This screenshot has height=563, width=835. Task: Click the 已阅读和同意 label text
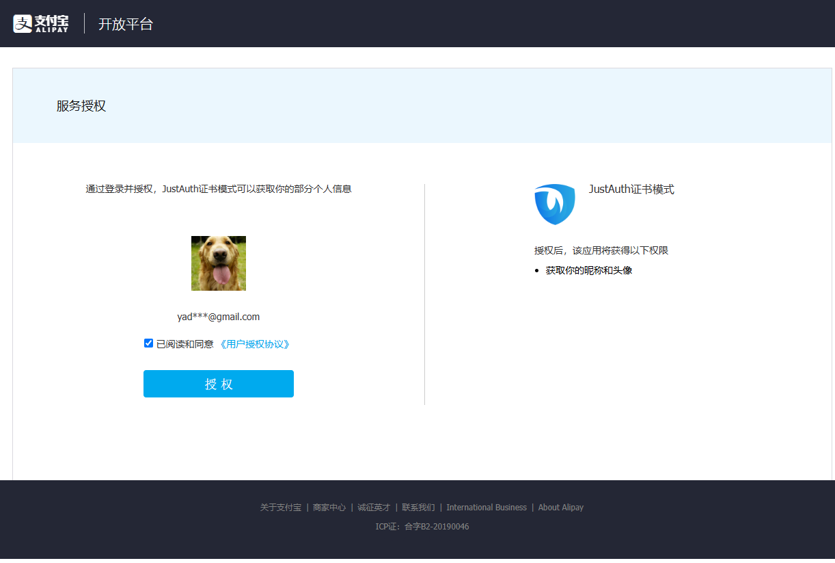tap(185, 344)
